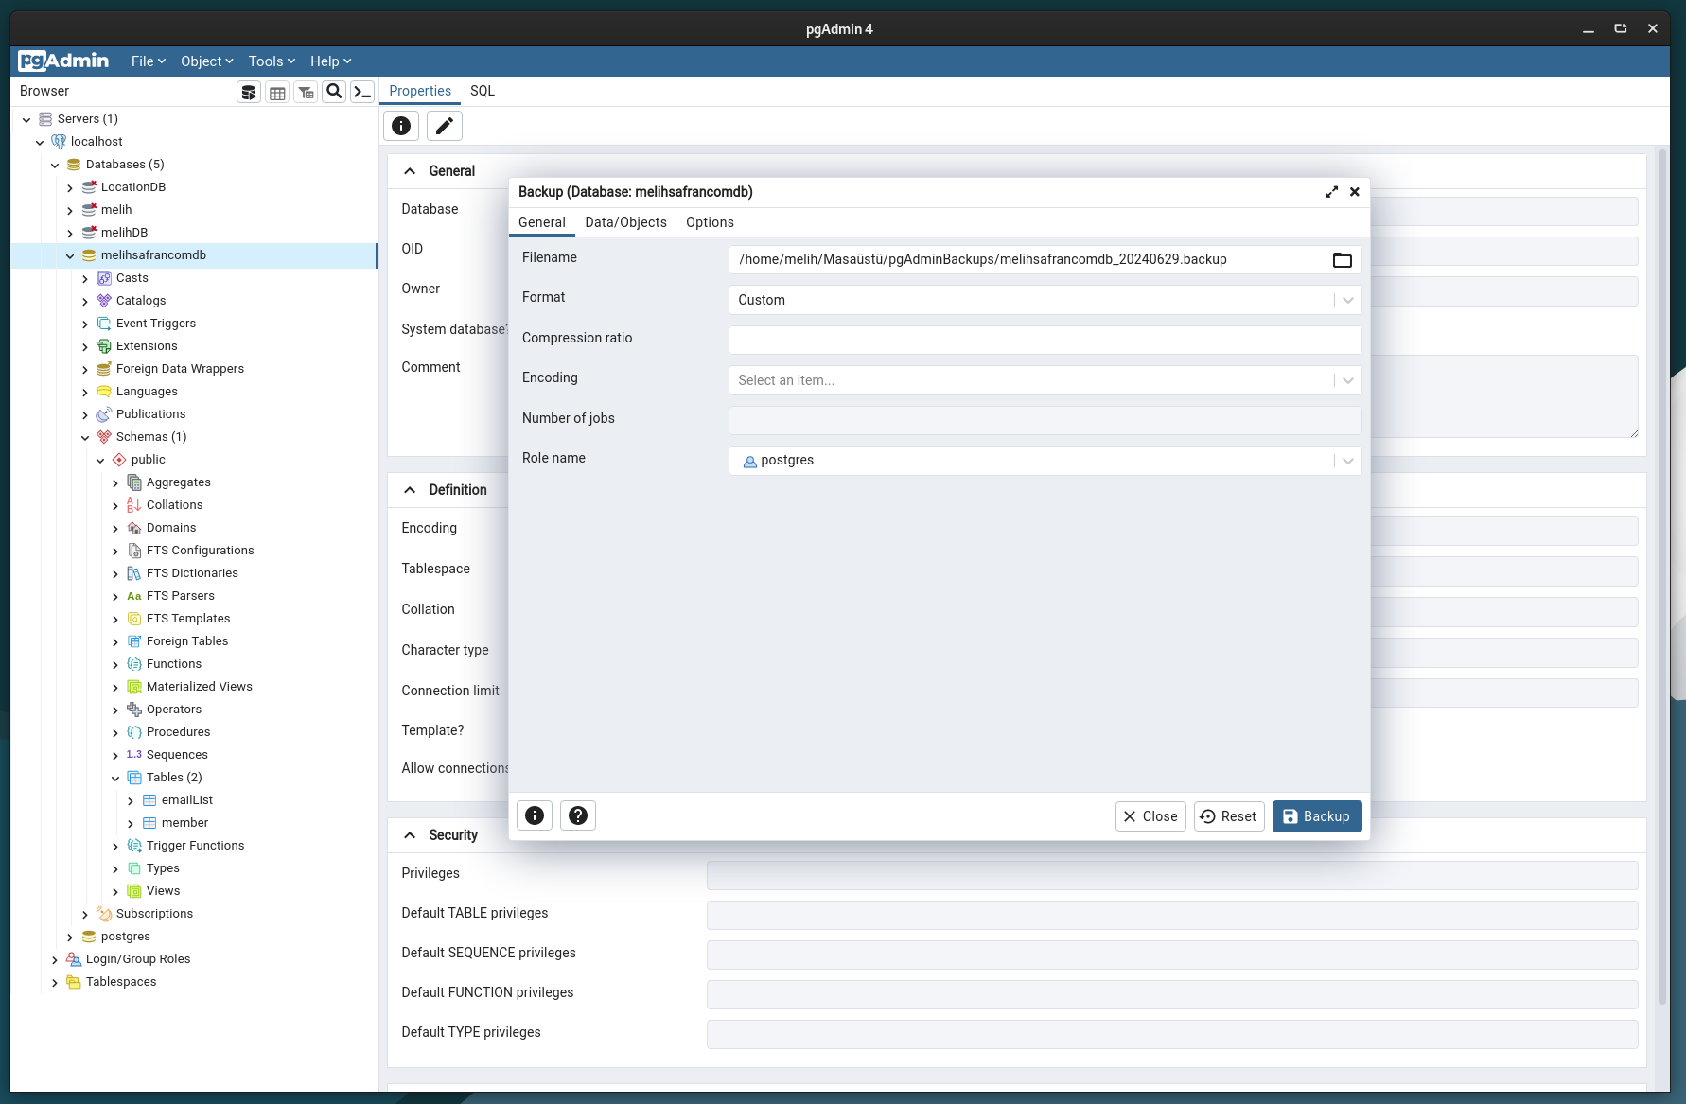Select the Subscriptions node in tree

coord(154,914)
